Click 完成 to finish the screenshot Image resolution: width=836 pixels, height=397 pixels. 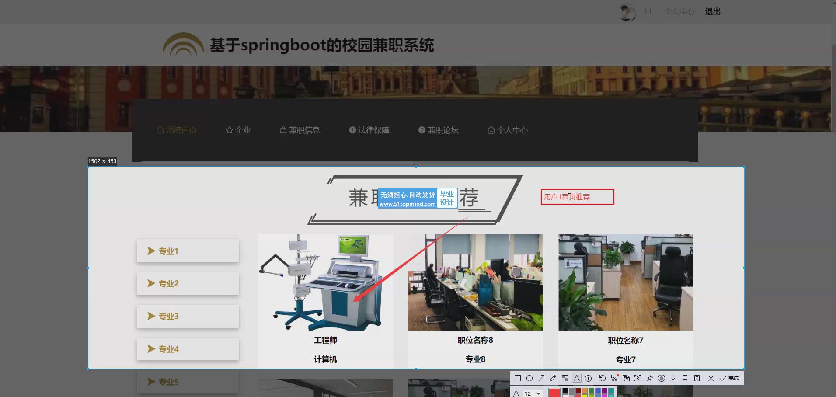pos(729,378)
